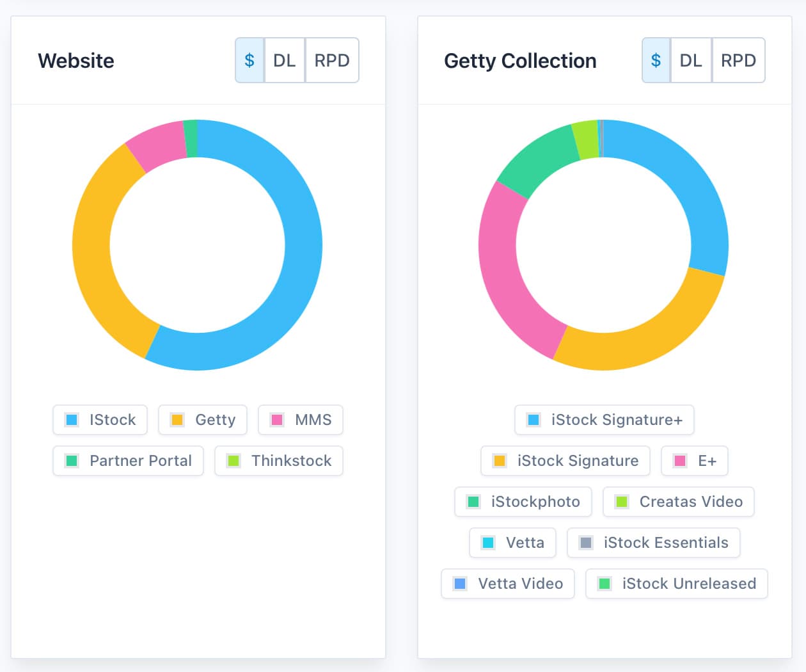Select the dollar tab in Website card
The image size is (806, 672).
pos(249,61)
